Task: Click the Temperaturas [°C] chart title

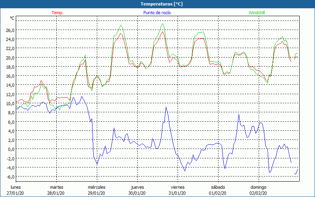Action: pyautogui.click(x=161, y=4)
